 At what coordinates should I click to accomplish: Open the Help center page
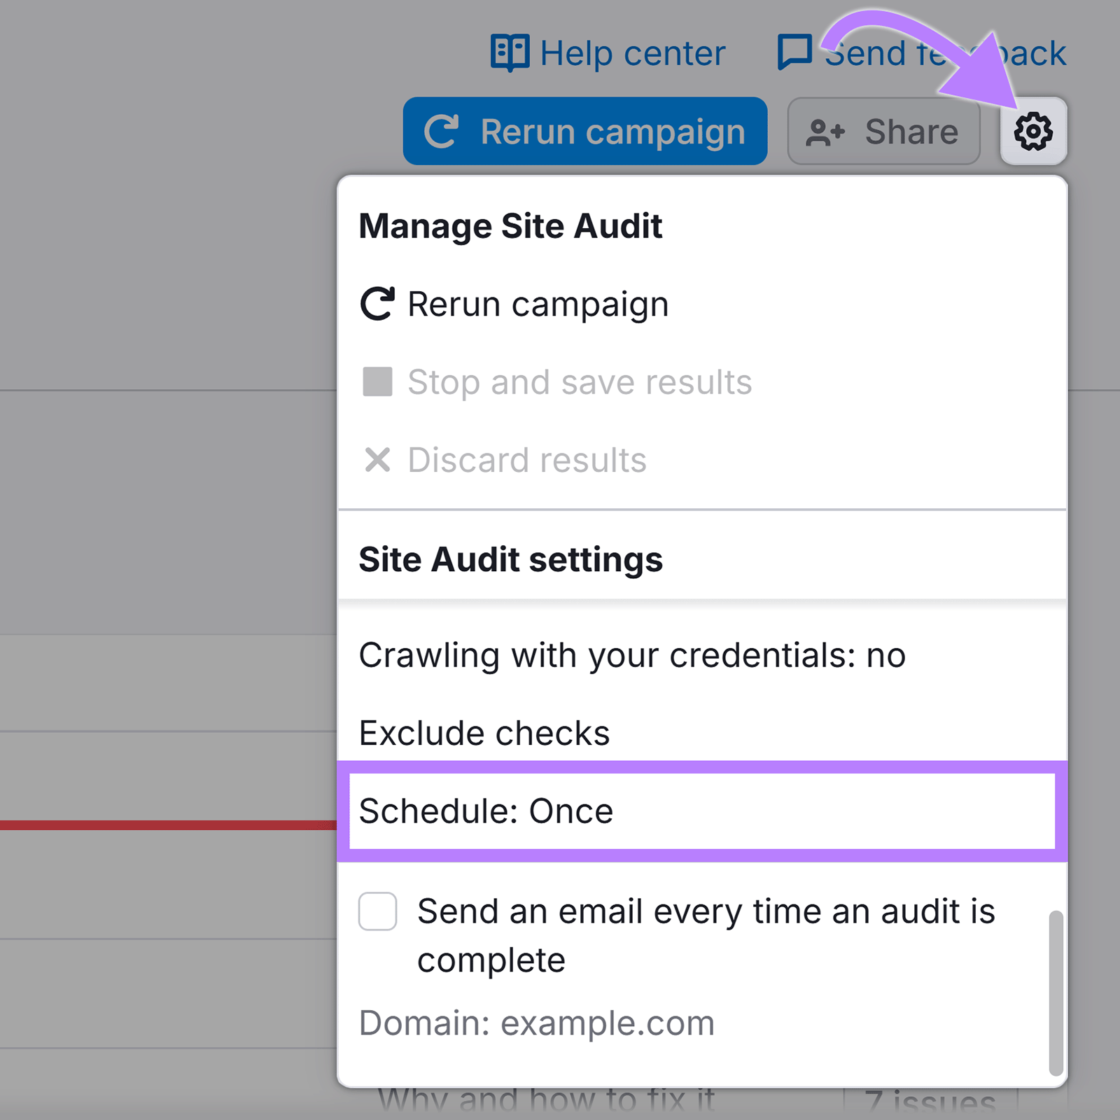(632, 52)
